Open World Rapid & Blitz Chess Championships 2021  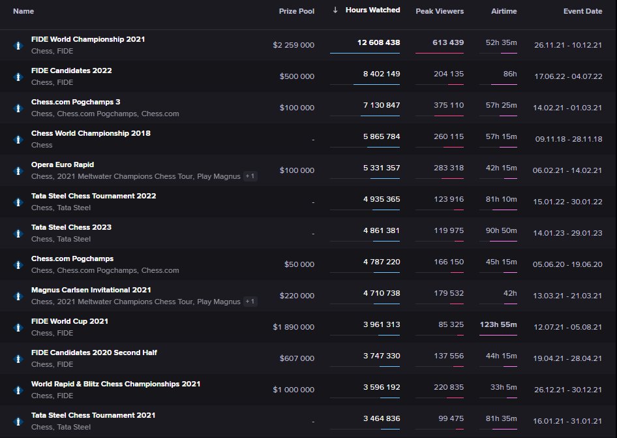pos(115,384)
